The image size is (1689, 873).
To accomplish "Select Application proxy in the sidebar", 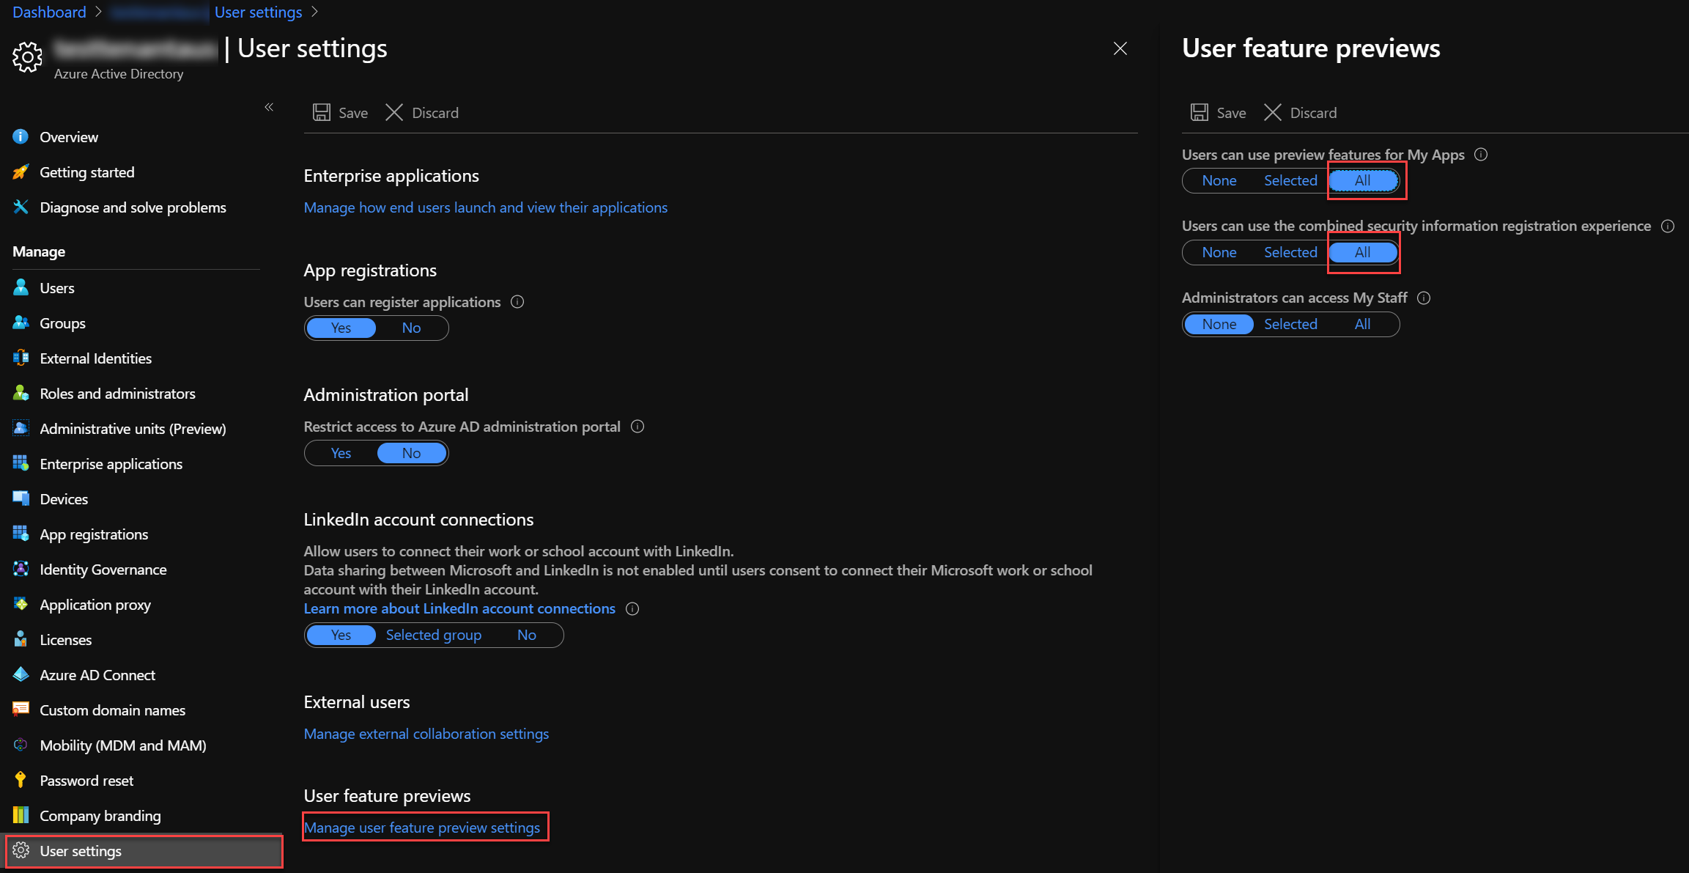I will [95, 604].
